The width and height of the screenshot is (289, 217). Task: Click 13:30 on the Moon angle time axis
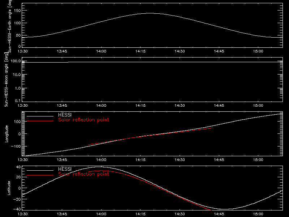pyautogui.click(x=23, y=106)
